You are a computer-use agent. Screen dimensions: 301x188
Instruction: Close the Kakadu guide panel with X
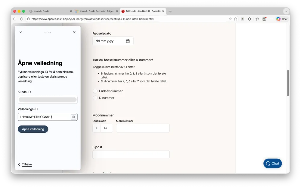pos(74,32)
